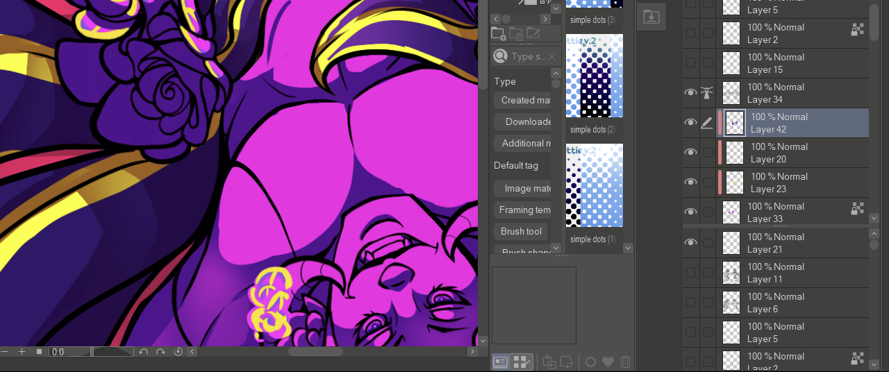
Task: Click the trash delete material icon
Action: (625, 362)
